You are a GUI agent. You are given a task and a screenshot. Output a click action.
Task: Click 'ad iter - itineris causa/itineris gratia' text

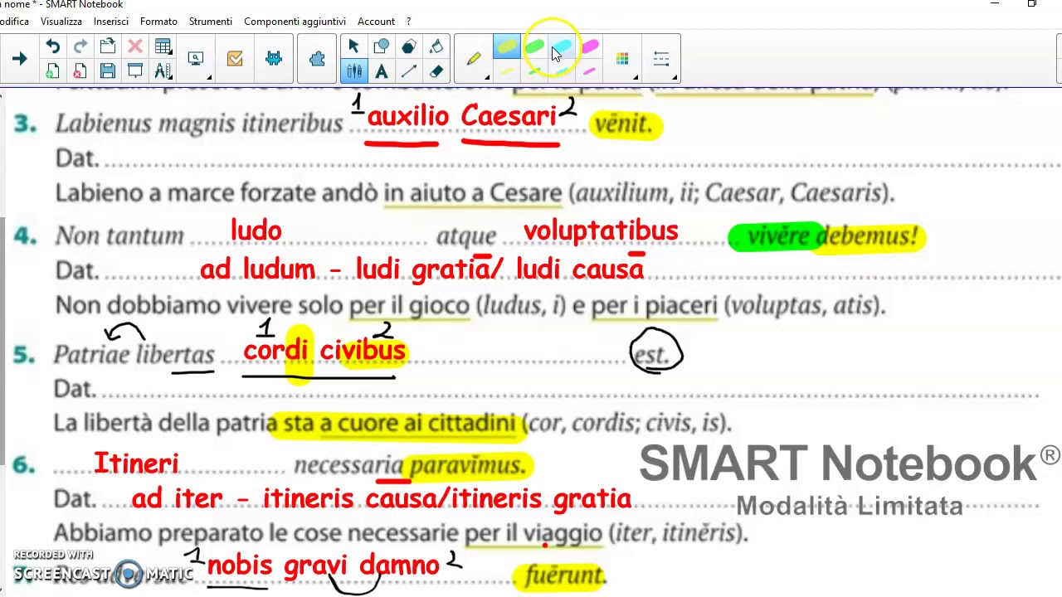tap(382, 499)
